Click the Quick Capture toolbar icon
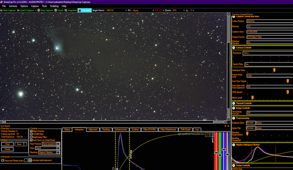293x170 pixels. pyautogui.click(x=18, y=10)
